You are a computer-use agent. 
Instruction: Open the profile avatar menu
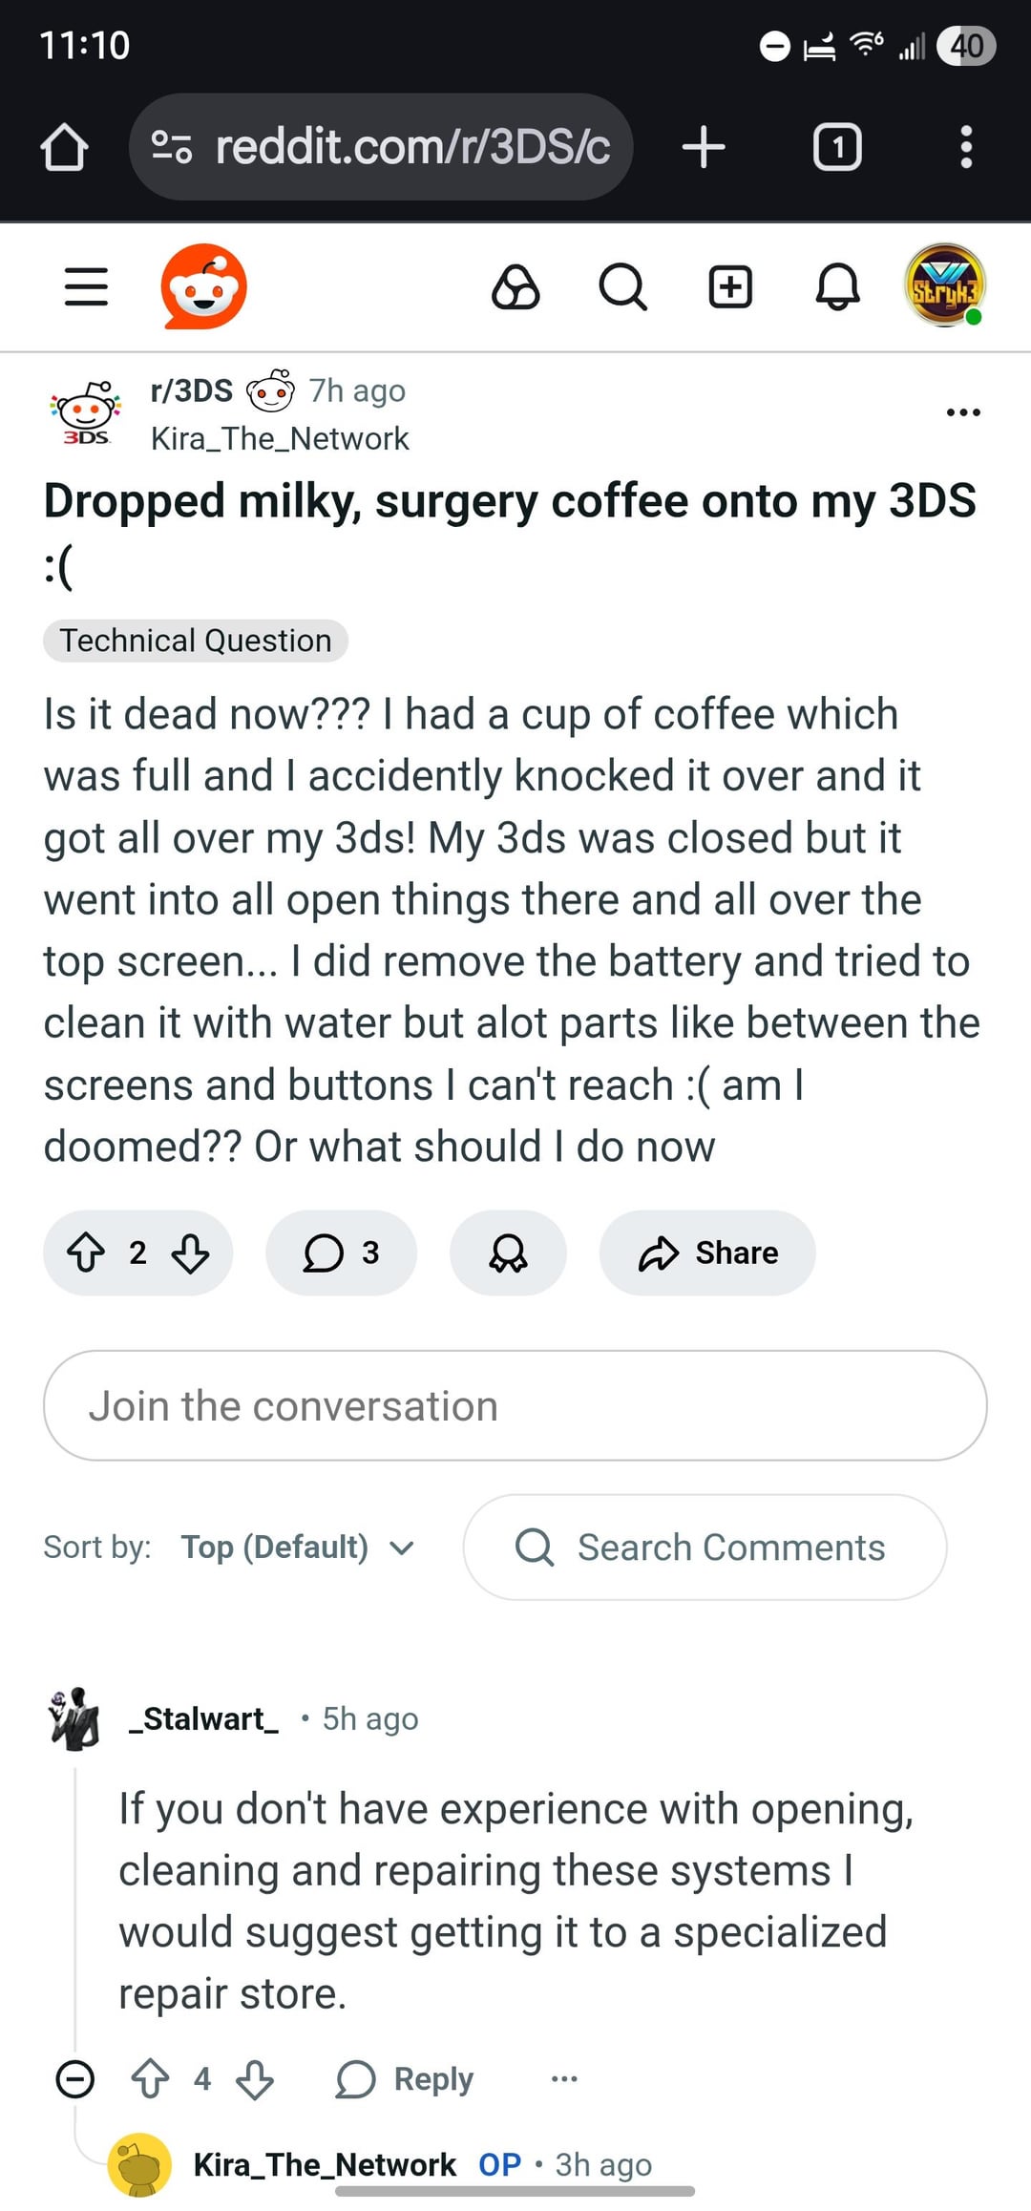pos(944,286)
